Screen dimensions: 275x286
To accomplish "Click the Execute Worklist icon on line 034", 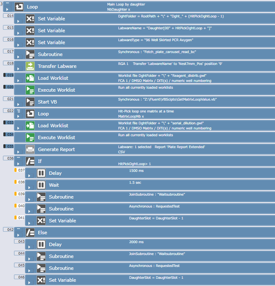I will (30, 137).
